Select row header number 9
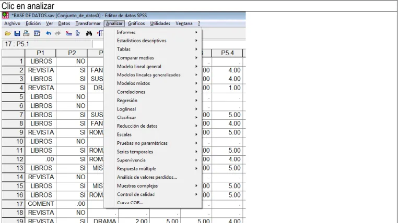The image size is (398, 223). [13, 132]
